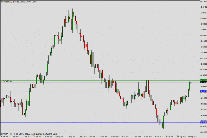Image resolution: width=207 pixels, height=138 pixels.
Task: Click the 1.98810 price axis label
Action: click(204, 75)
